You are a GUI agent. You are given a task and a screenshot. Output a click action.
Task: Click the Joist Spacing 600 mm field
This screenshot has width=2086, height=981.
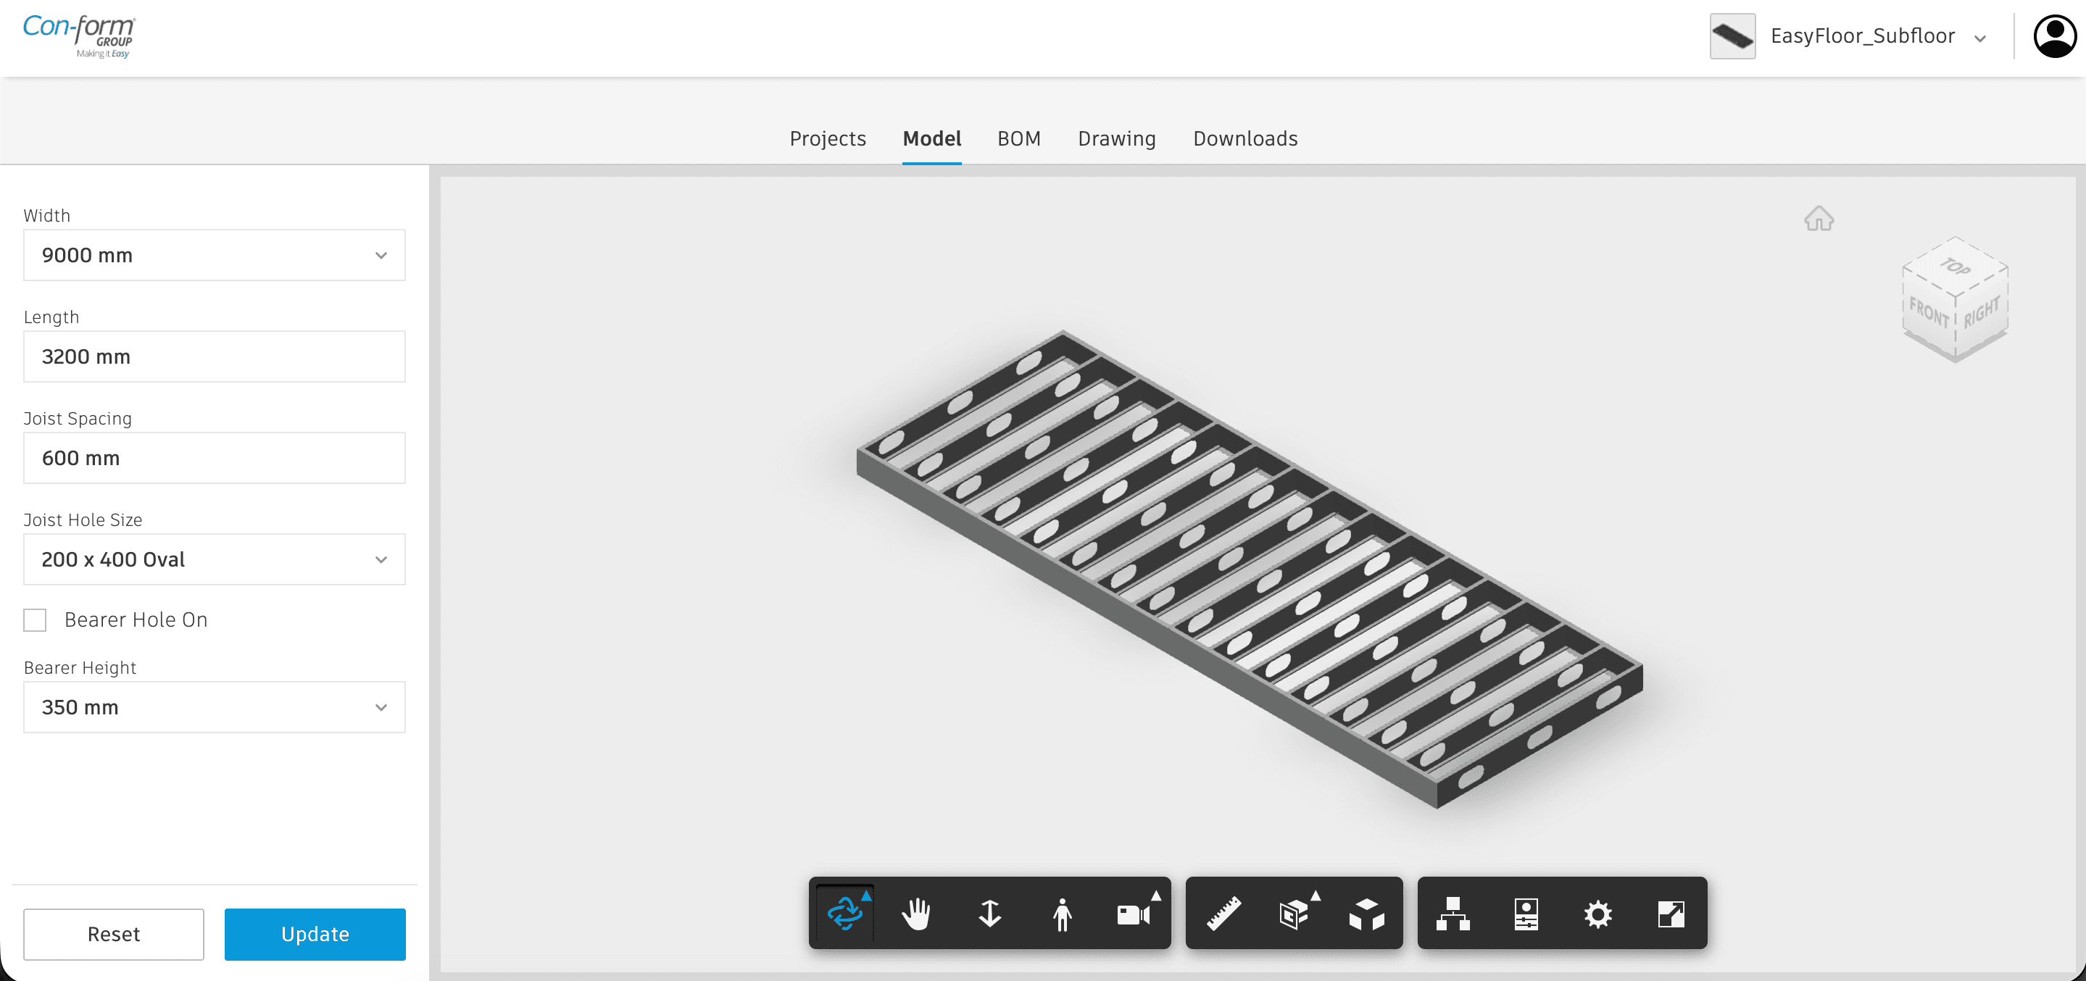tap(214, 458)
